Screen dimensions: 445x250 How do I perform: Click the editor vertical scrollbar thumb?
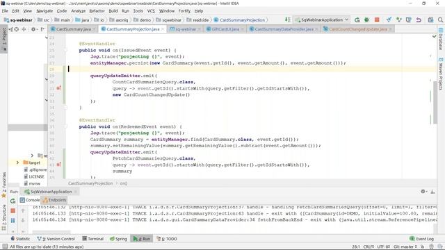point(435,102)
